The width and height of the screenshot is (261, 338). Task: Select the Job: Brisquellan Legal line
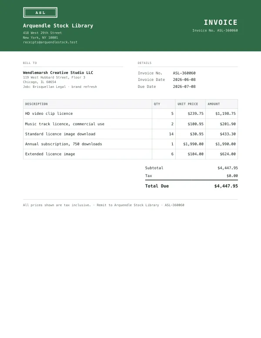[60, 87]
